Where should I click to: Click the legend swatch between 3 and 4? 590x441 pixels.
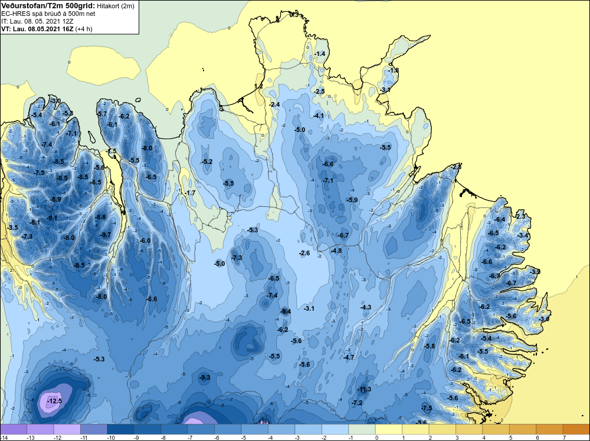pos(469,429)
